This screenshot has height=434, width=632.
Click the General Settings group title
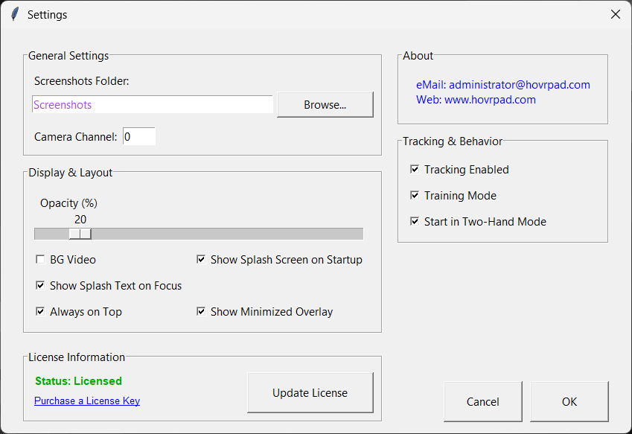tap(68, 56)
